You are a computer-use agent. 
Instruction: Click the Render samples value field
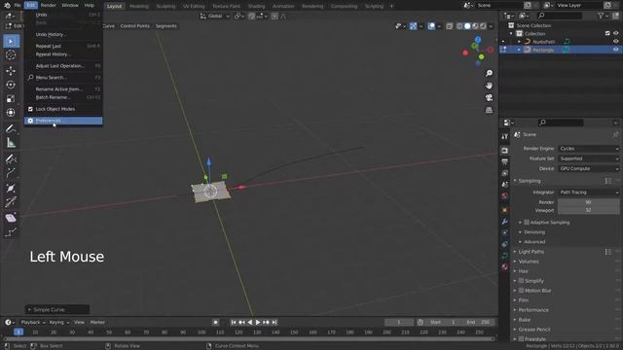tap(588, 202)
